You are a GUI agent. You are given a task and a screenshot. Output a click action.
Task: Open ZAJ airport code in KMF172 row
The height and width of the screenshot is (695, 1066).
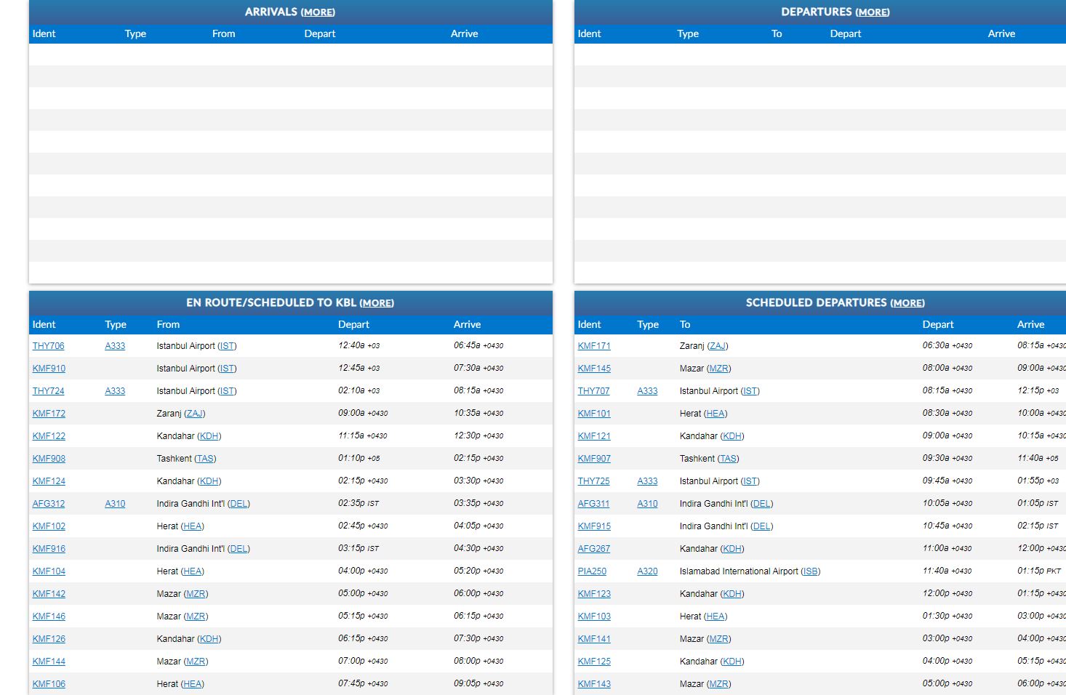tap(195, 414)
